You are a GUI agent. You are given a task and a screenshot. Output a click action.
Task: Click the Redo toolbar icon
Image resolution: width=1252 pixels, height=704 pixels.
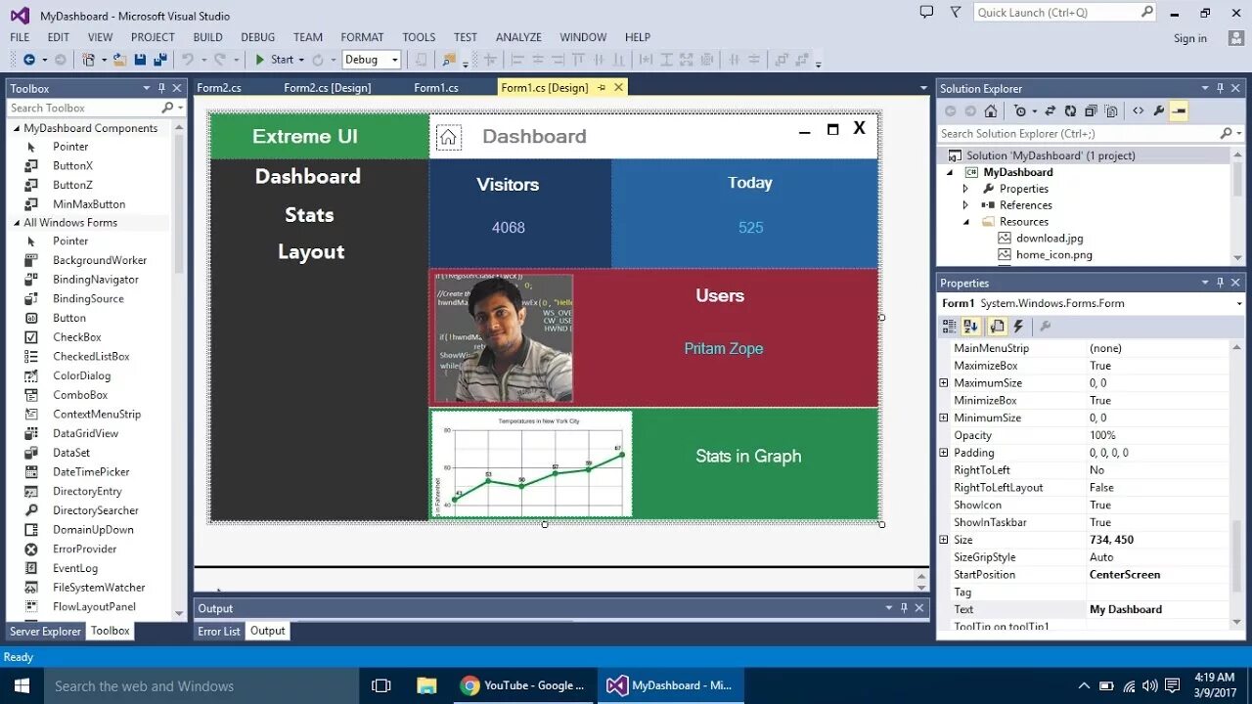click(220, 60)
